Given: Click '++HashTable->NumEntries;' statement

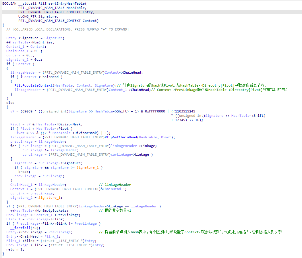Looking at the screenshot, I should (x=30, y=43).
